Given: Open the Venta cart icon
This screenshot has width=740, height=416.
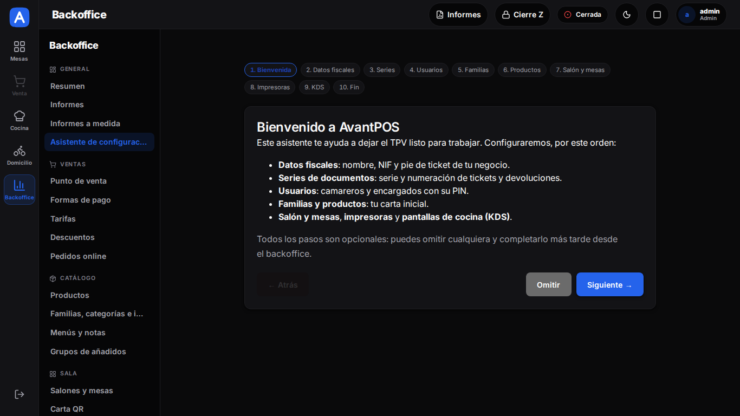Looking at the screenshot, I should coord(20,86).
